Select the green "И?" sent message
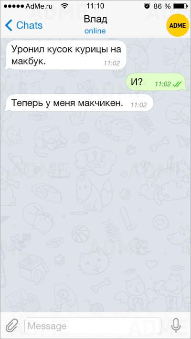Image resolution: width=191 pixels, height=339 pixels. coord(157,82)
